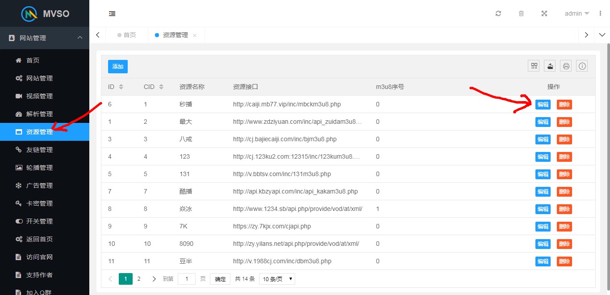The image size is (610, 295).
Task: Sort table by ID column arrows
Action: (121, 87)
